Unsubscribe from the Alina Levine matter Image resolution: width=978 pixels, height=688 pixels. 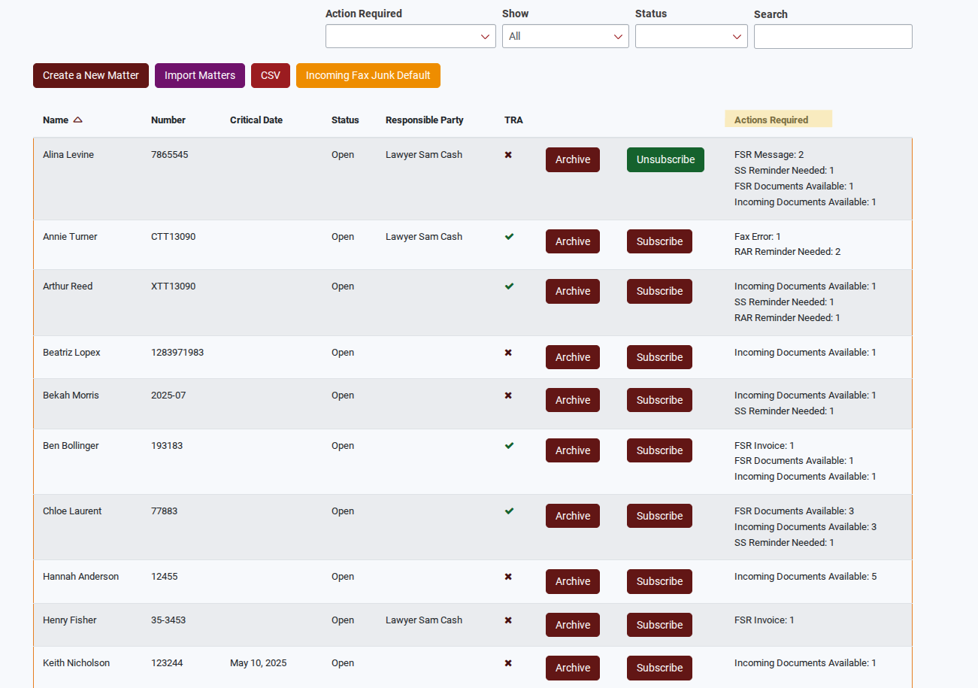tap(665, 160)
